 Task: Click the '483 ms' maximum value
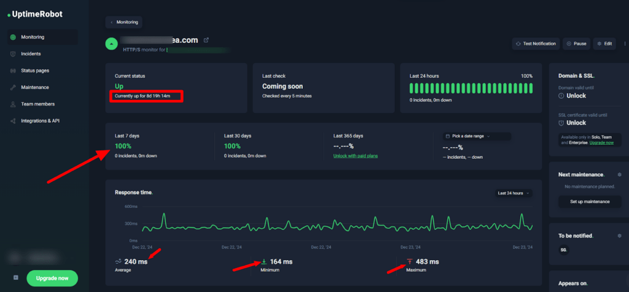428,262
